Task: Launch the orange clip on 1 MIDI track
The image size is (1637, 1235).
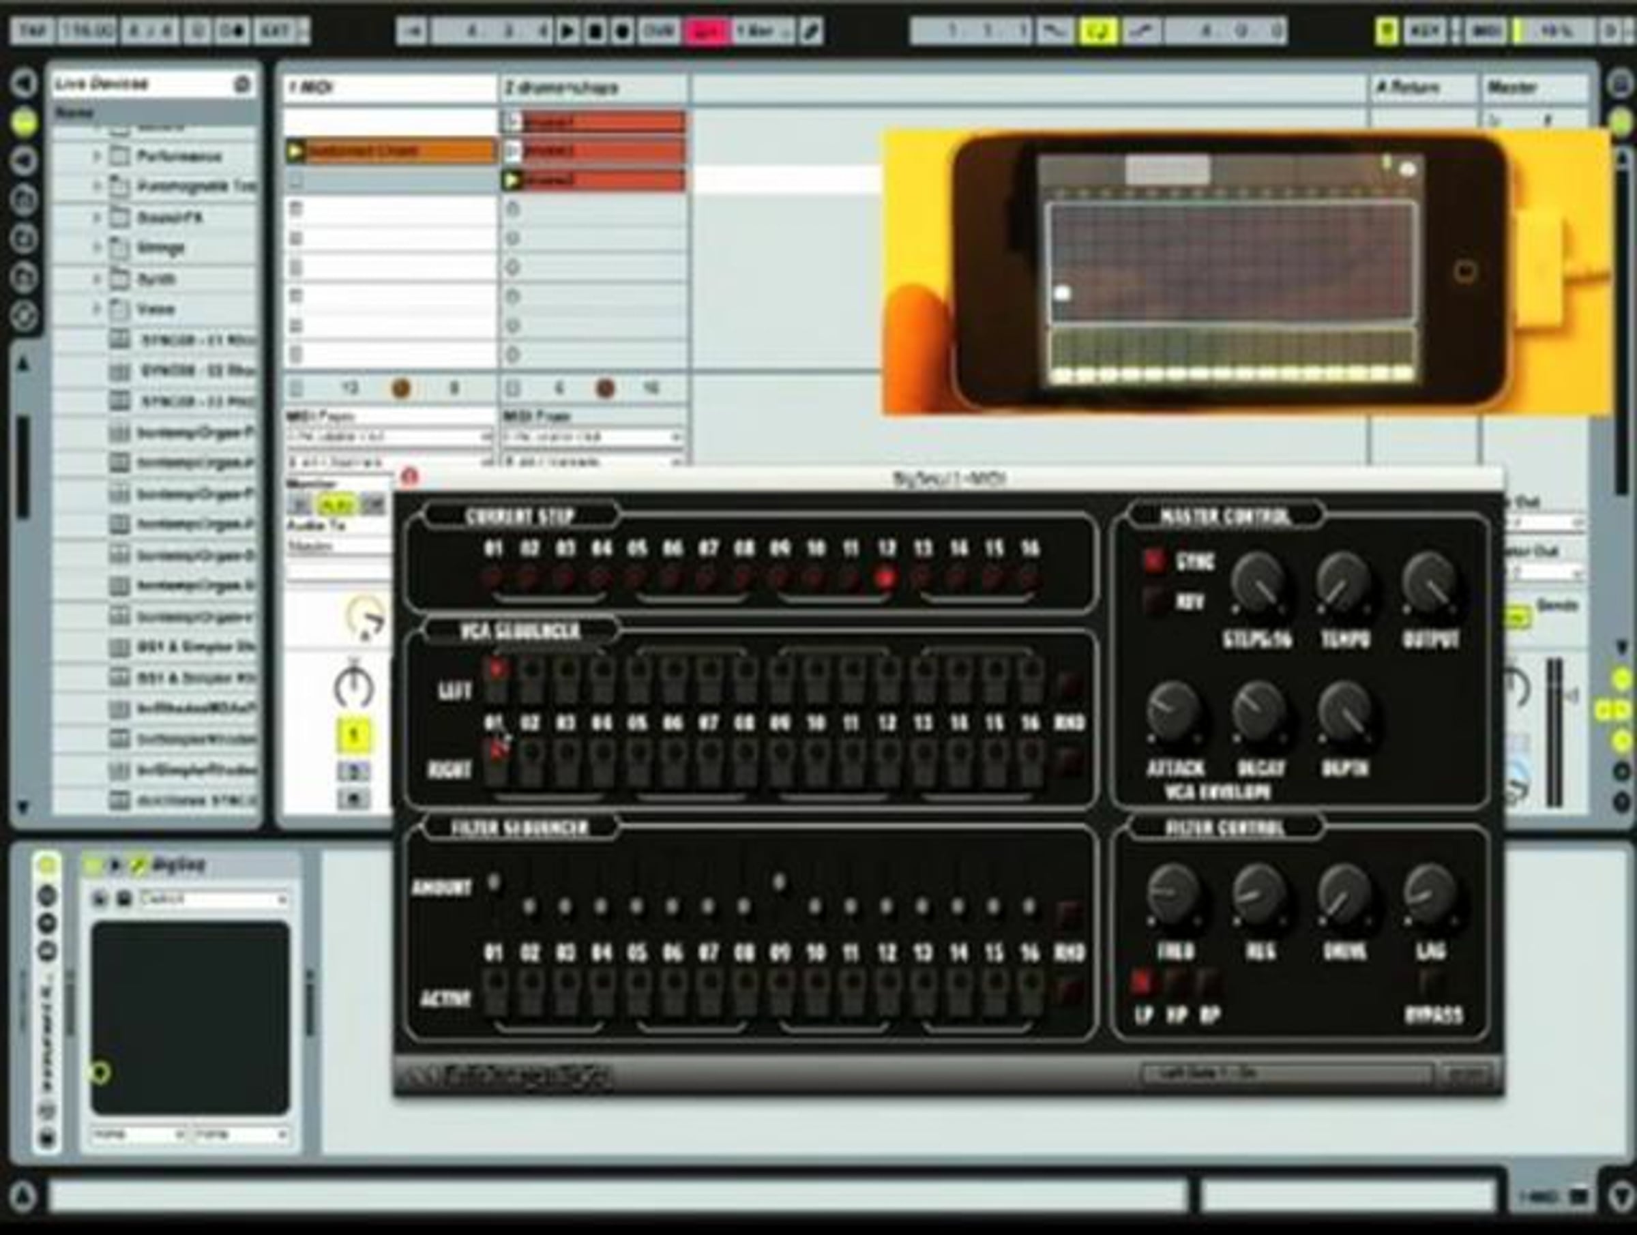Action: [x=295, y=151]
